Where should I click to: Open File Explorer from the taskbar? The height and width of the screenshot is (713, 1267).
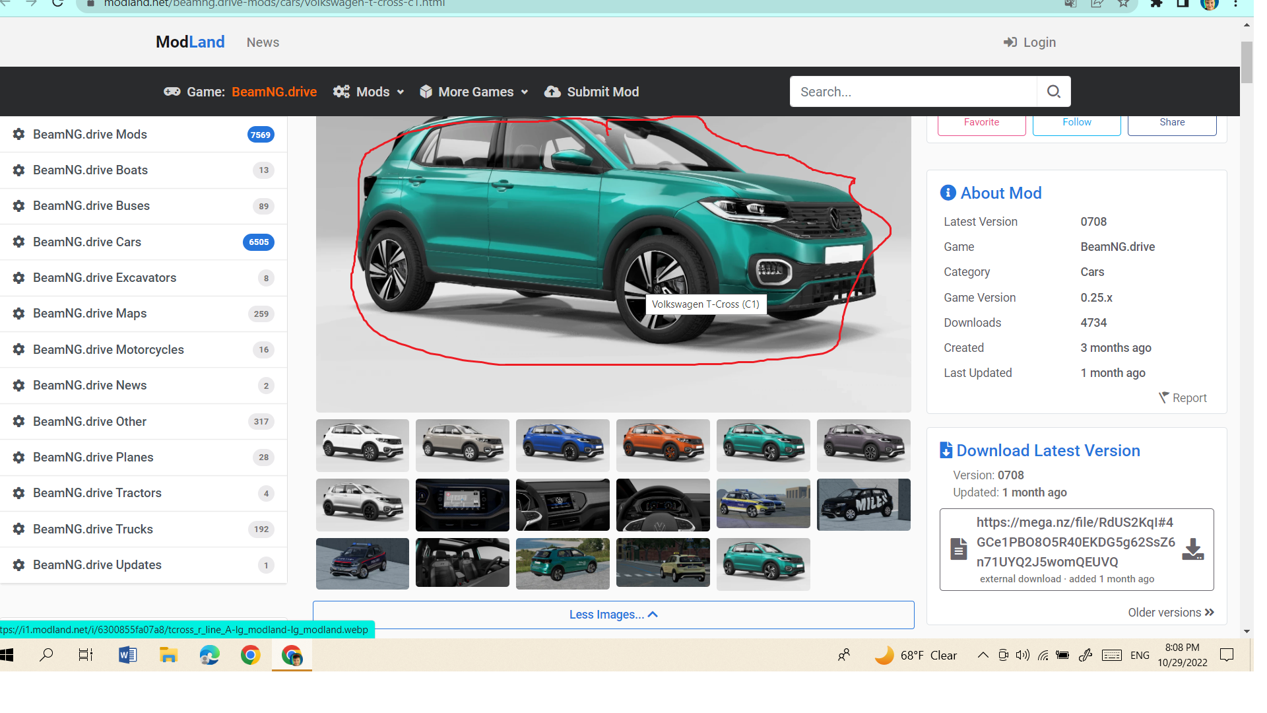point(168,655)
